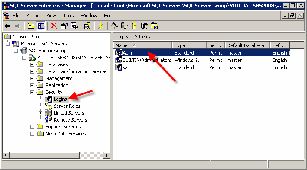Open the View menu
The height and width of the screenshot is (170, 307).
pos(51,16)
